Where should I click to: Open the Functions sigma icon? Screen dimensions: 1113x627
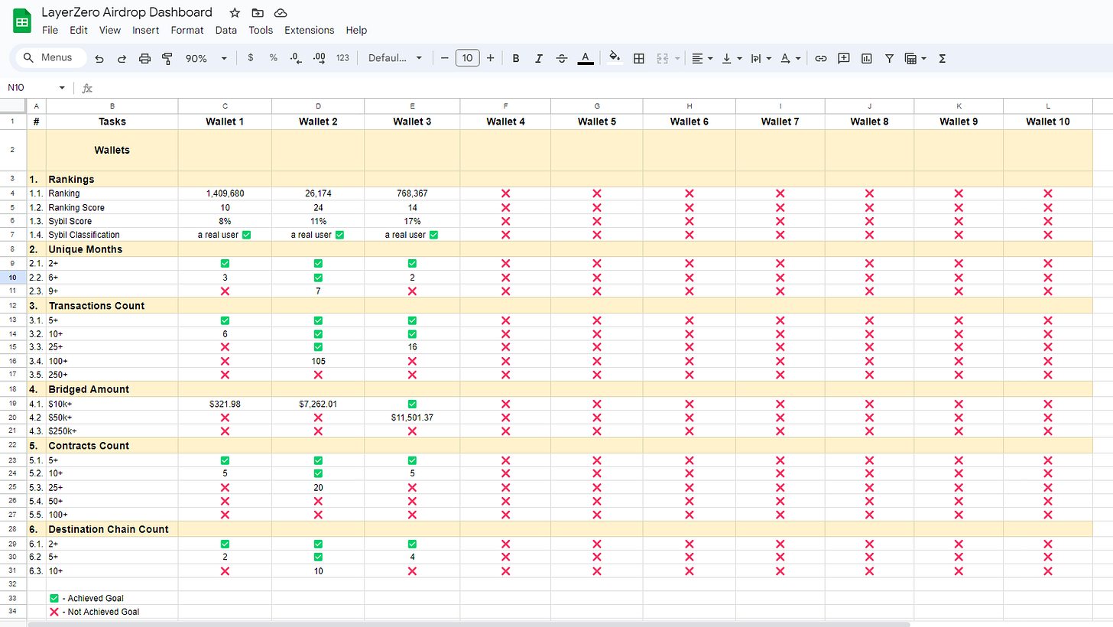tap(942, 58)
